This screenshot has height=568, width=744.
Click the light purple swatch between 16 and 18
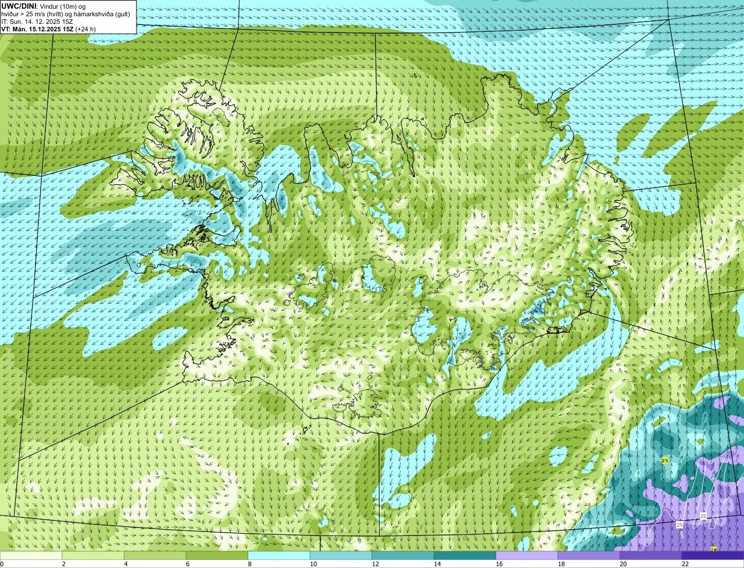527,556
